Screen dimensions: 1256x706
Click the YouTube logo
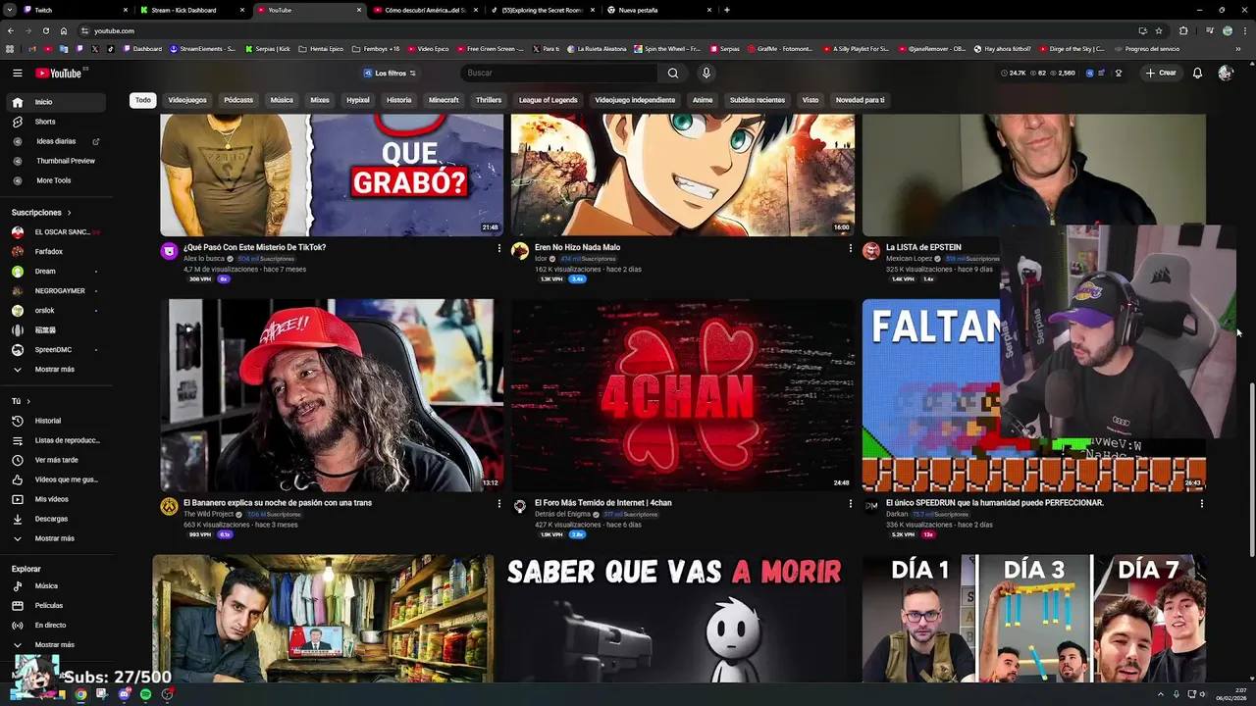click(x=59, y=73)
